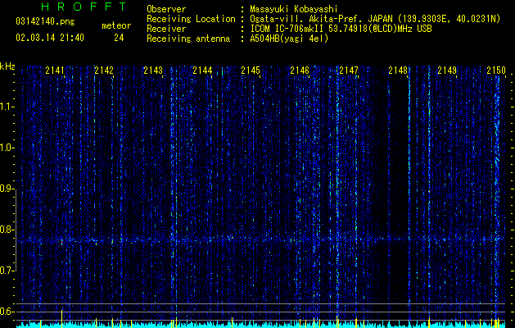Click the 2143 time marker
The image size is (515, 328).
pyautogui.click(x=153, y=71)
